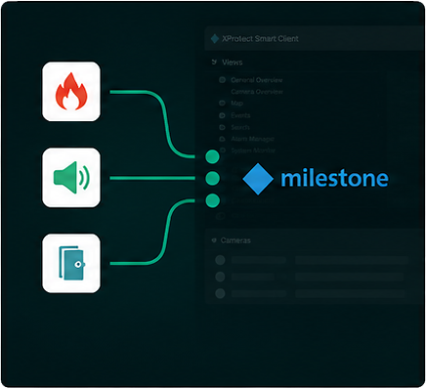Collapse the Views section
This screenshot has width=426, height=388.
tap(214, 62)
